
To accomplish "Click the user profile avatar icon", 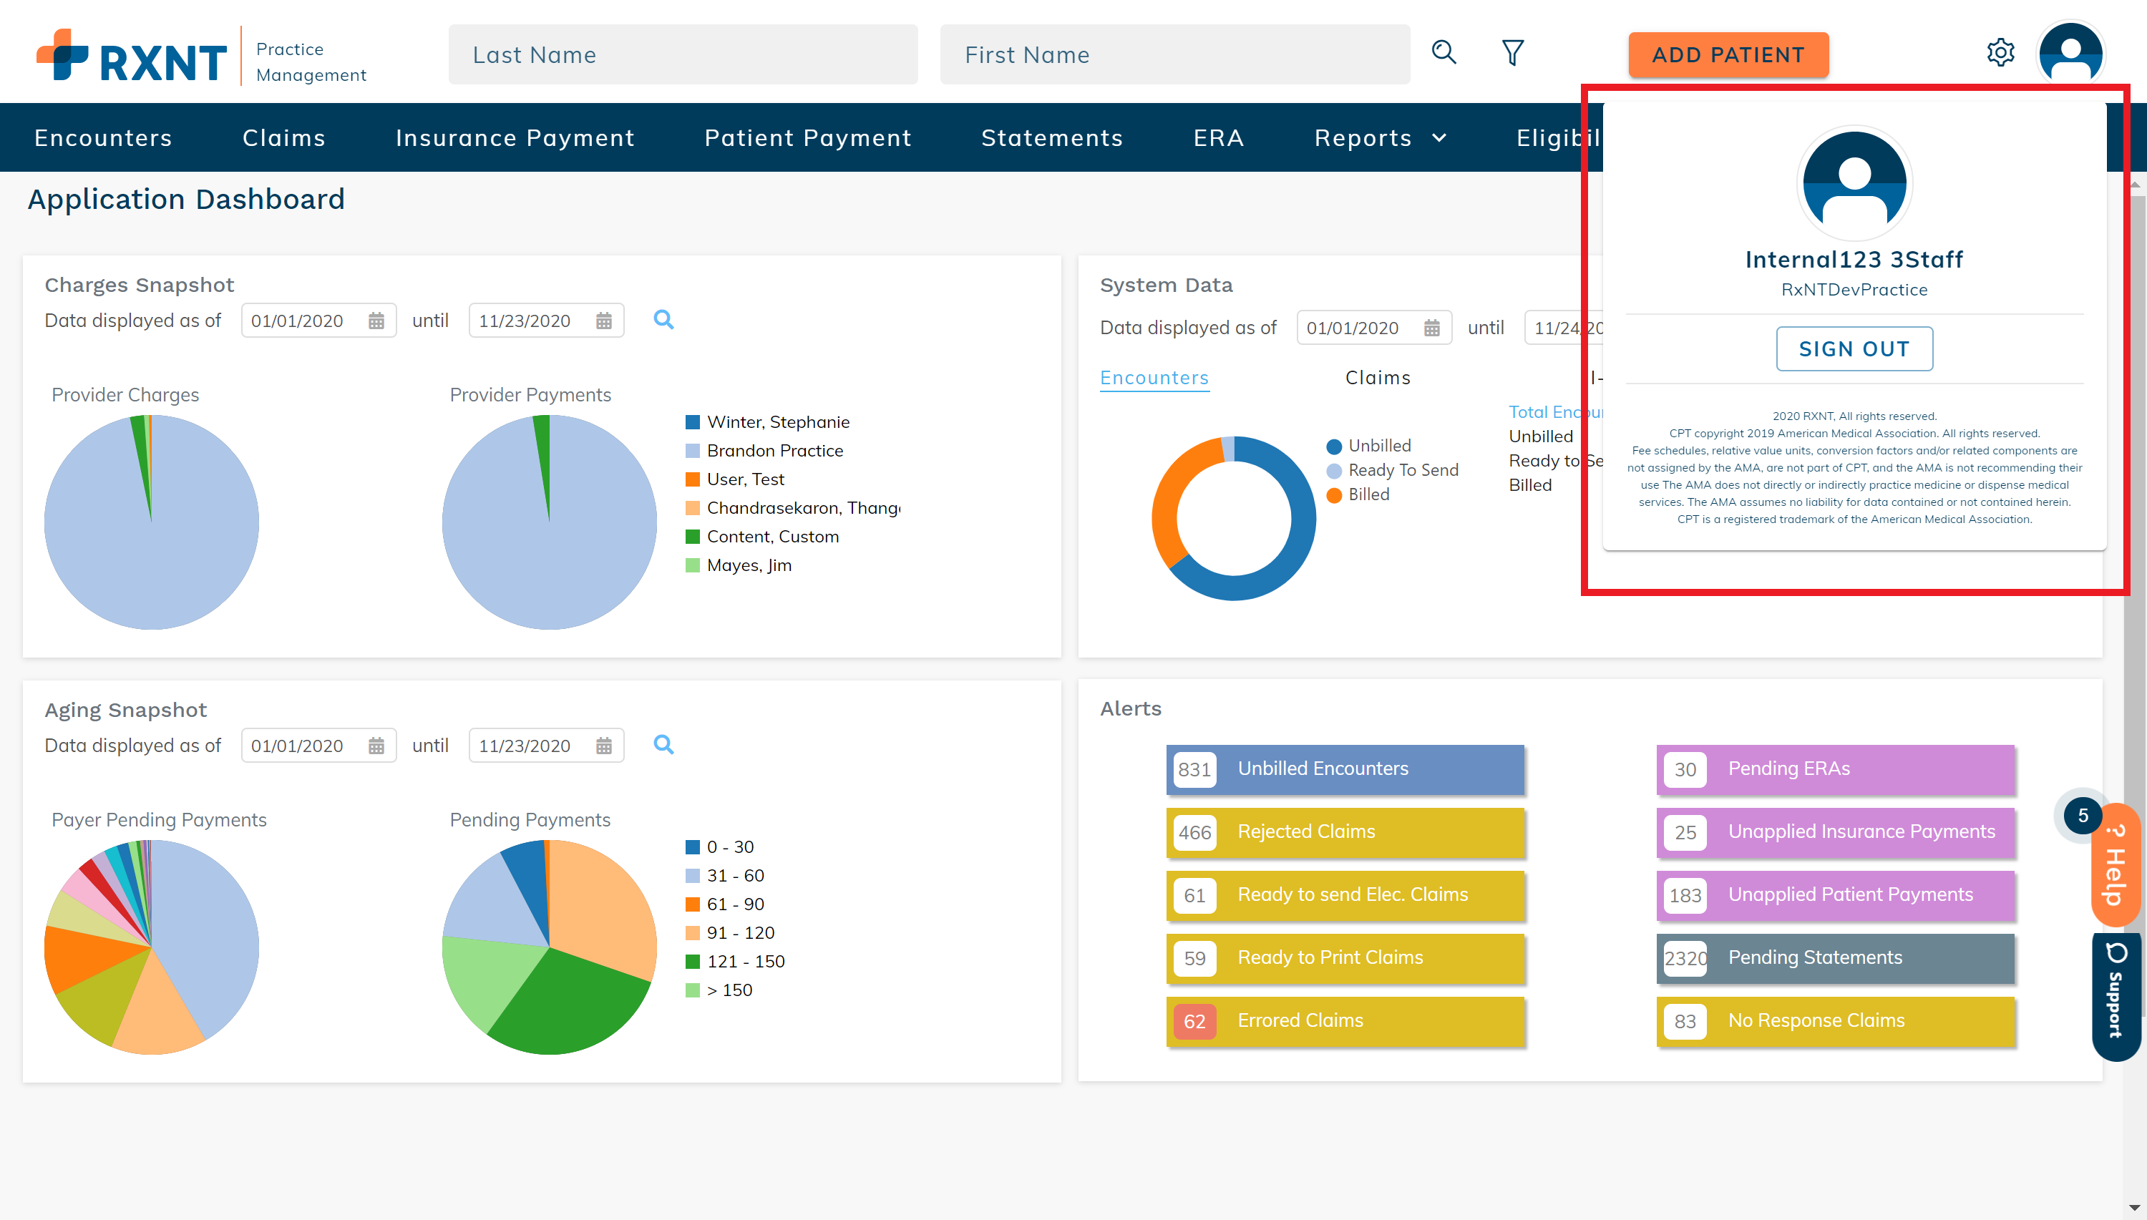I will pyautogui.click(x=2070, y=53).
